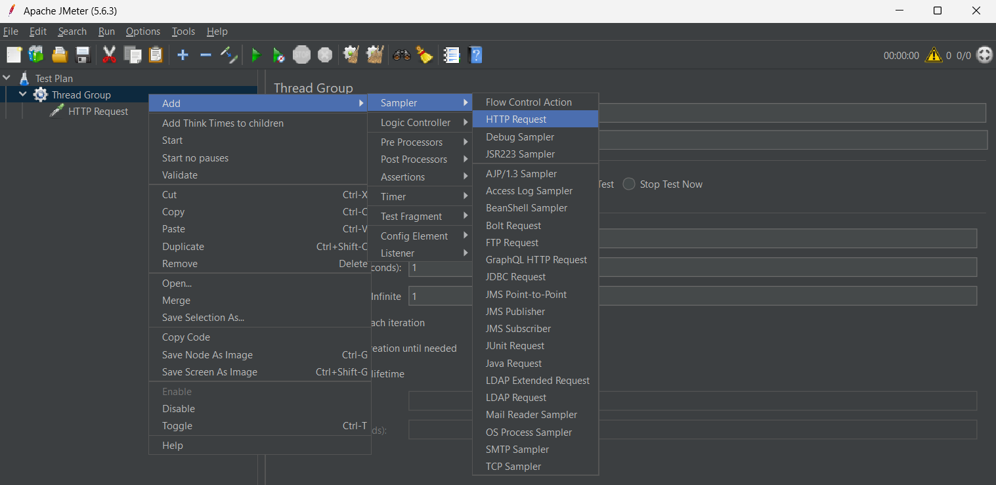996x485 pixels.
Task: Choose JSR223 Sampler from the submenu
Action: 535,154
